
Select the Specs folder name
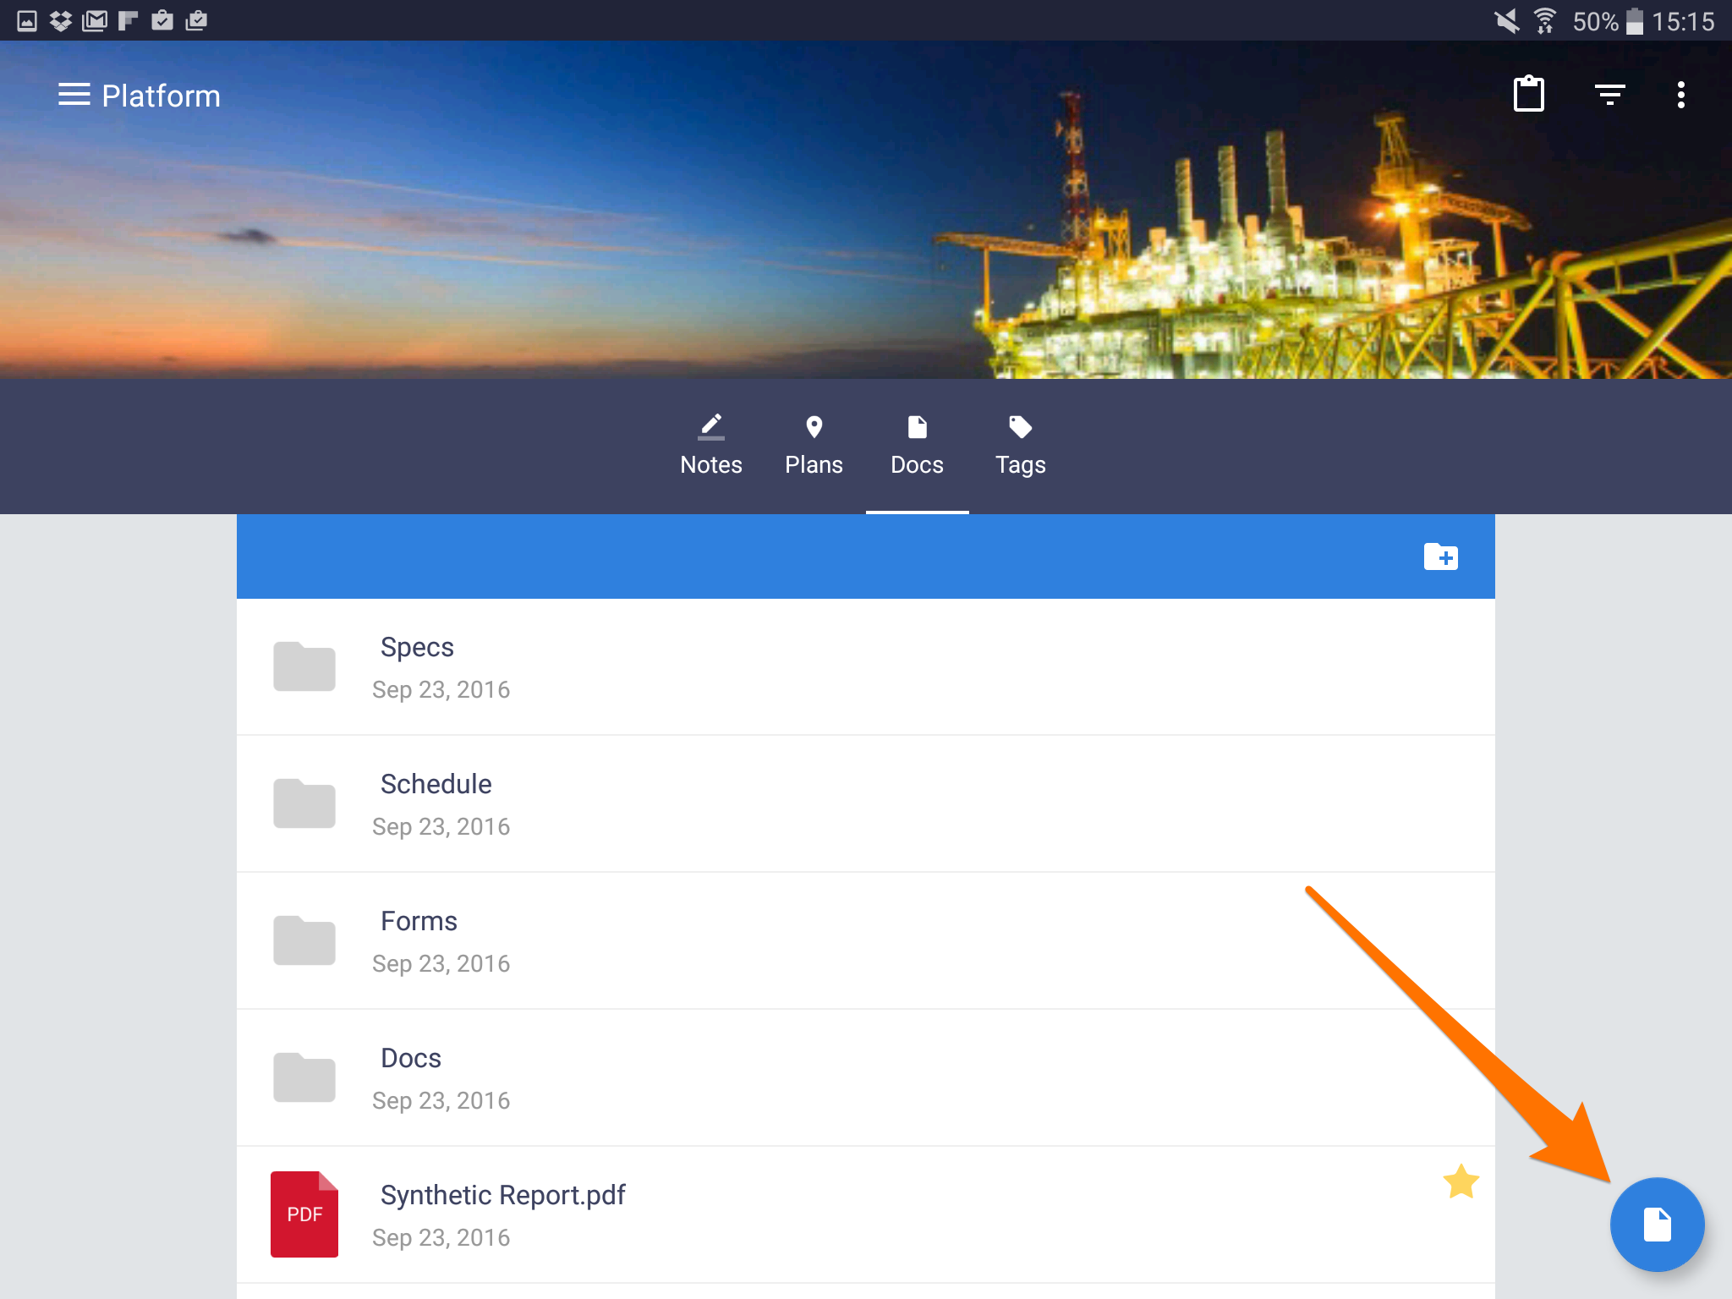tap(417, 647)
